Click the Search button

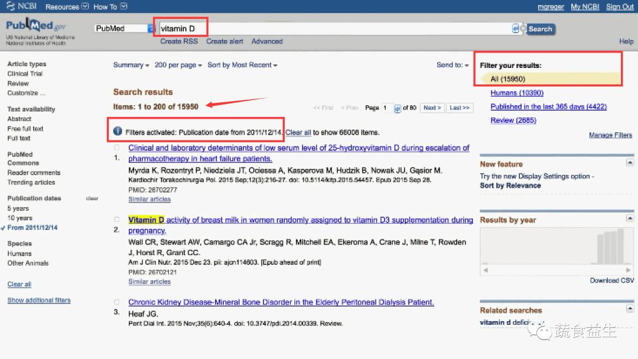[541, 29]
